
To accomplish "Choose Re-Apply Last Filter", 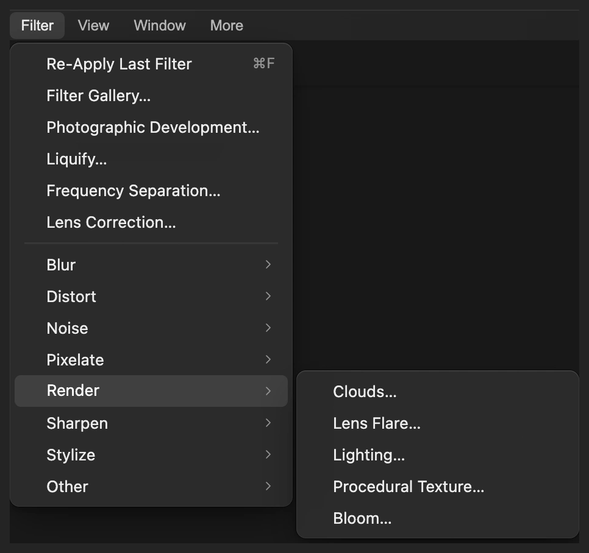I will [x=151, y=64].
